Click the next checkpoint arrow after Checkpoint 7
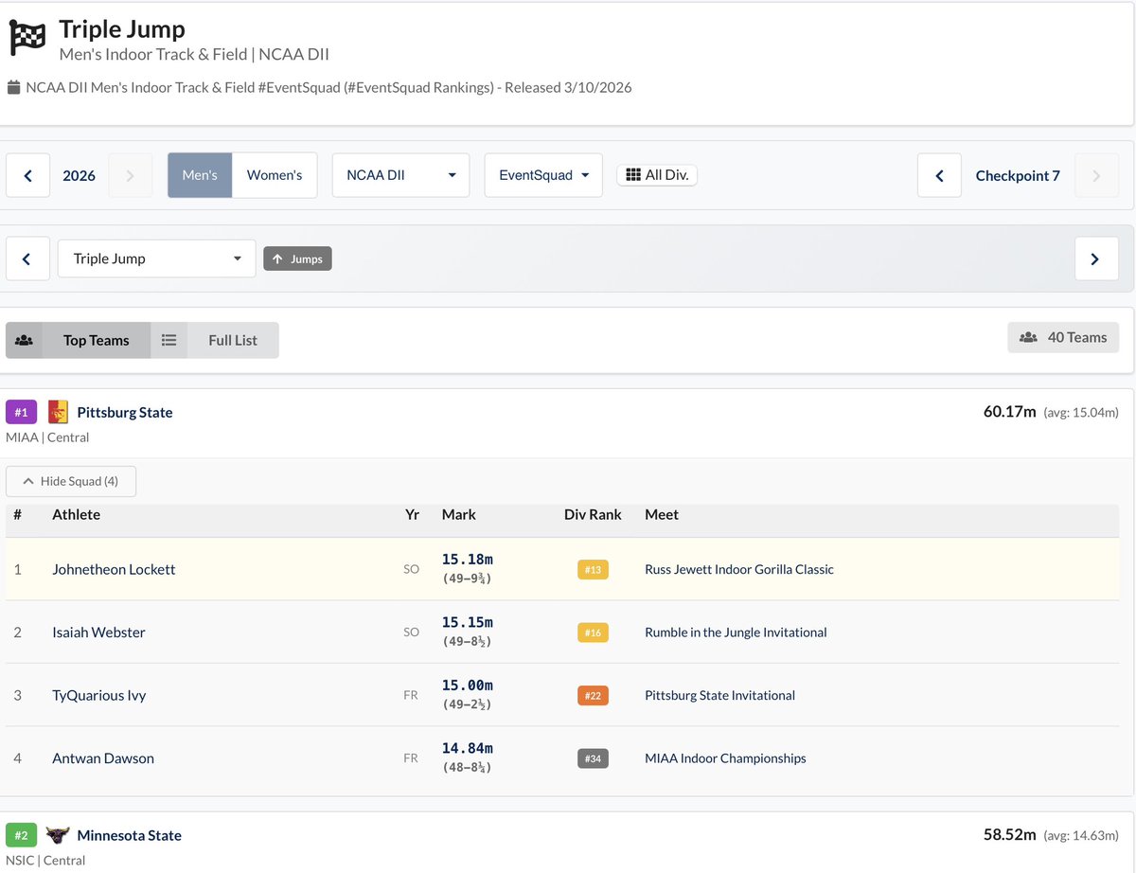Screen dimensions: 1136x873 pyautogui.click(x=1096, y=175)
